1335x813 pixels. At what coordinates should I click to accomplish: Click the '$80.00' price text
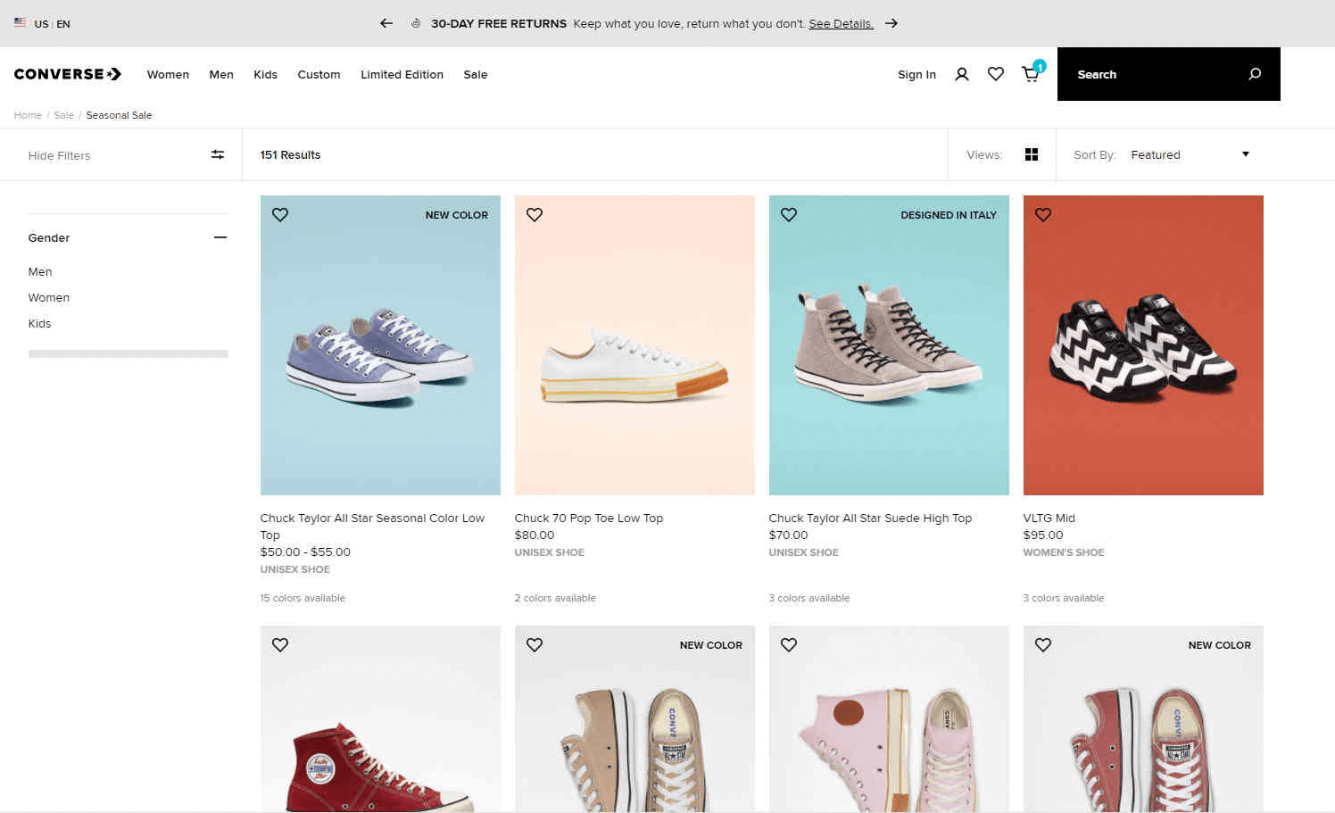535,535
